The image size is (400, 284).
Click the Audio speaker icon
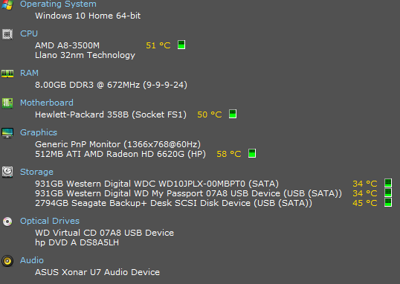click(x=7, y=261)
